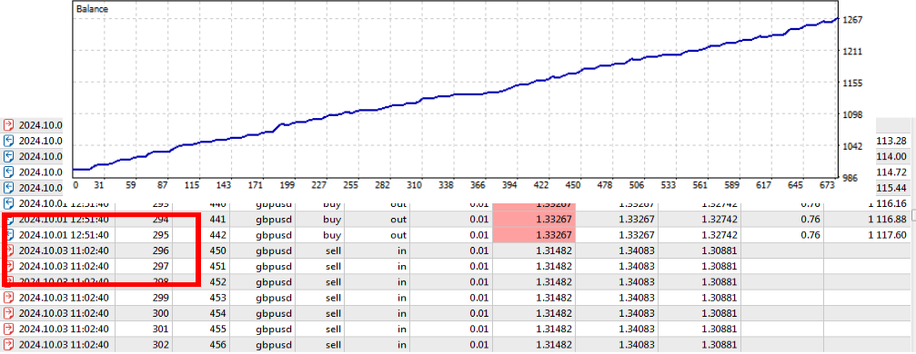Image resolution: width=916 pixels, height=354 pixels.
Task: Click the red deal icon for deal 302
Action: coord(9,345)
